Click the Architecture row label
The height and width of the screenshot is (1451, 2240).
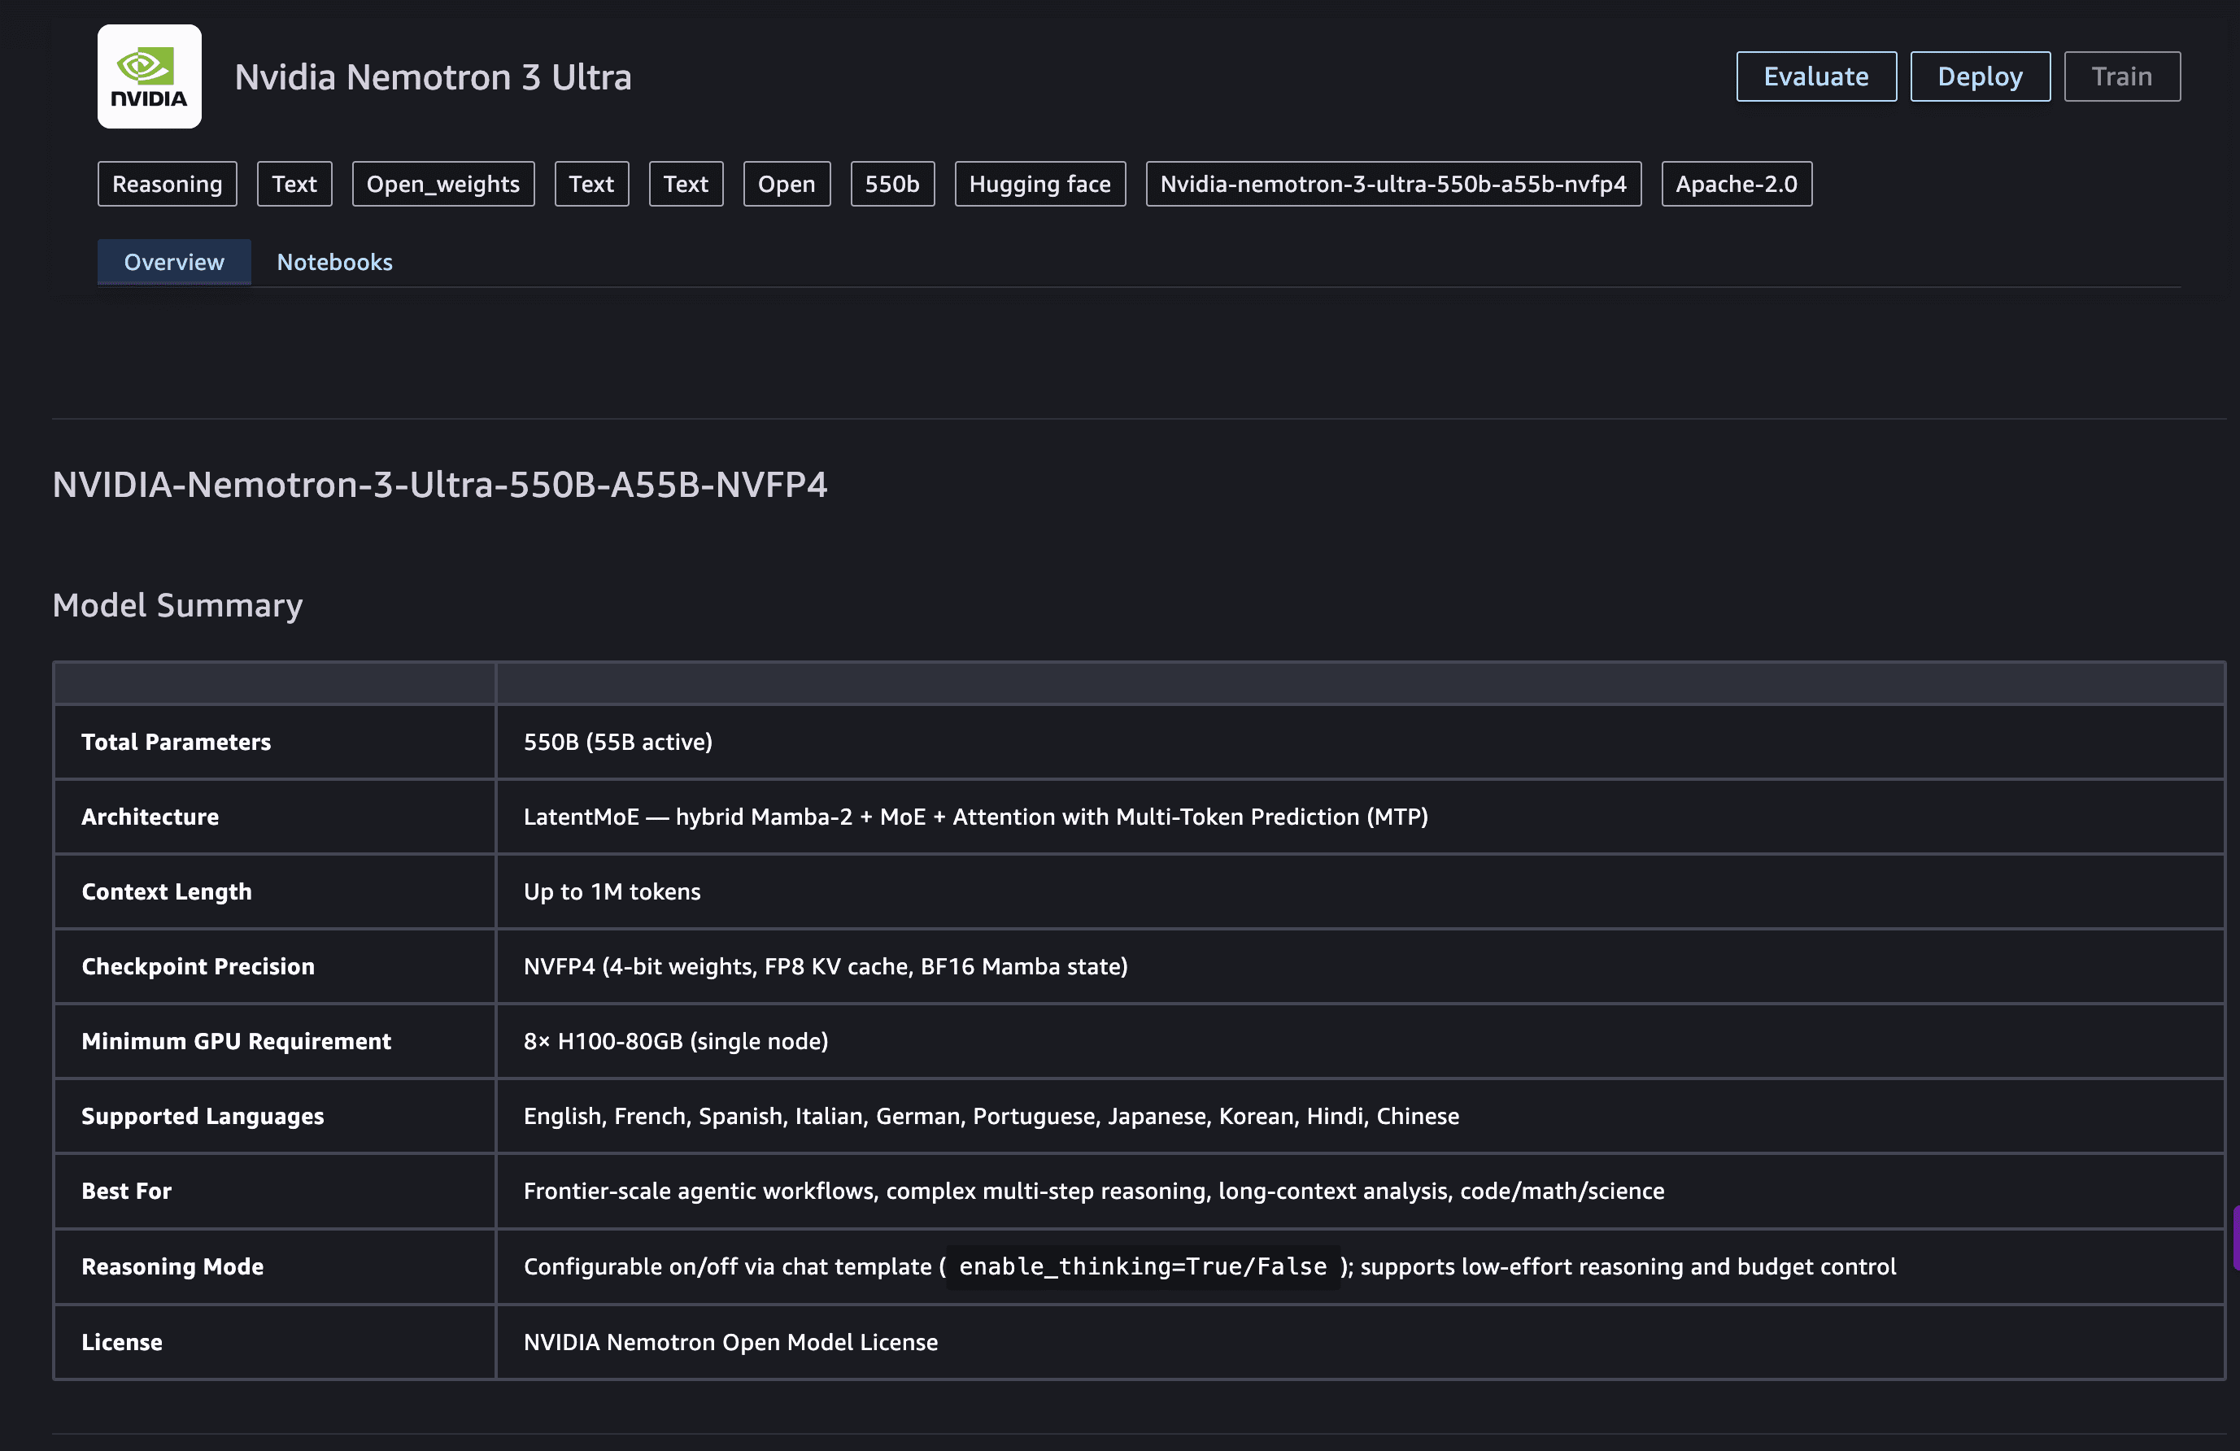[150, 817]
